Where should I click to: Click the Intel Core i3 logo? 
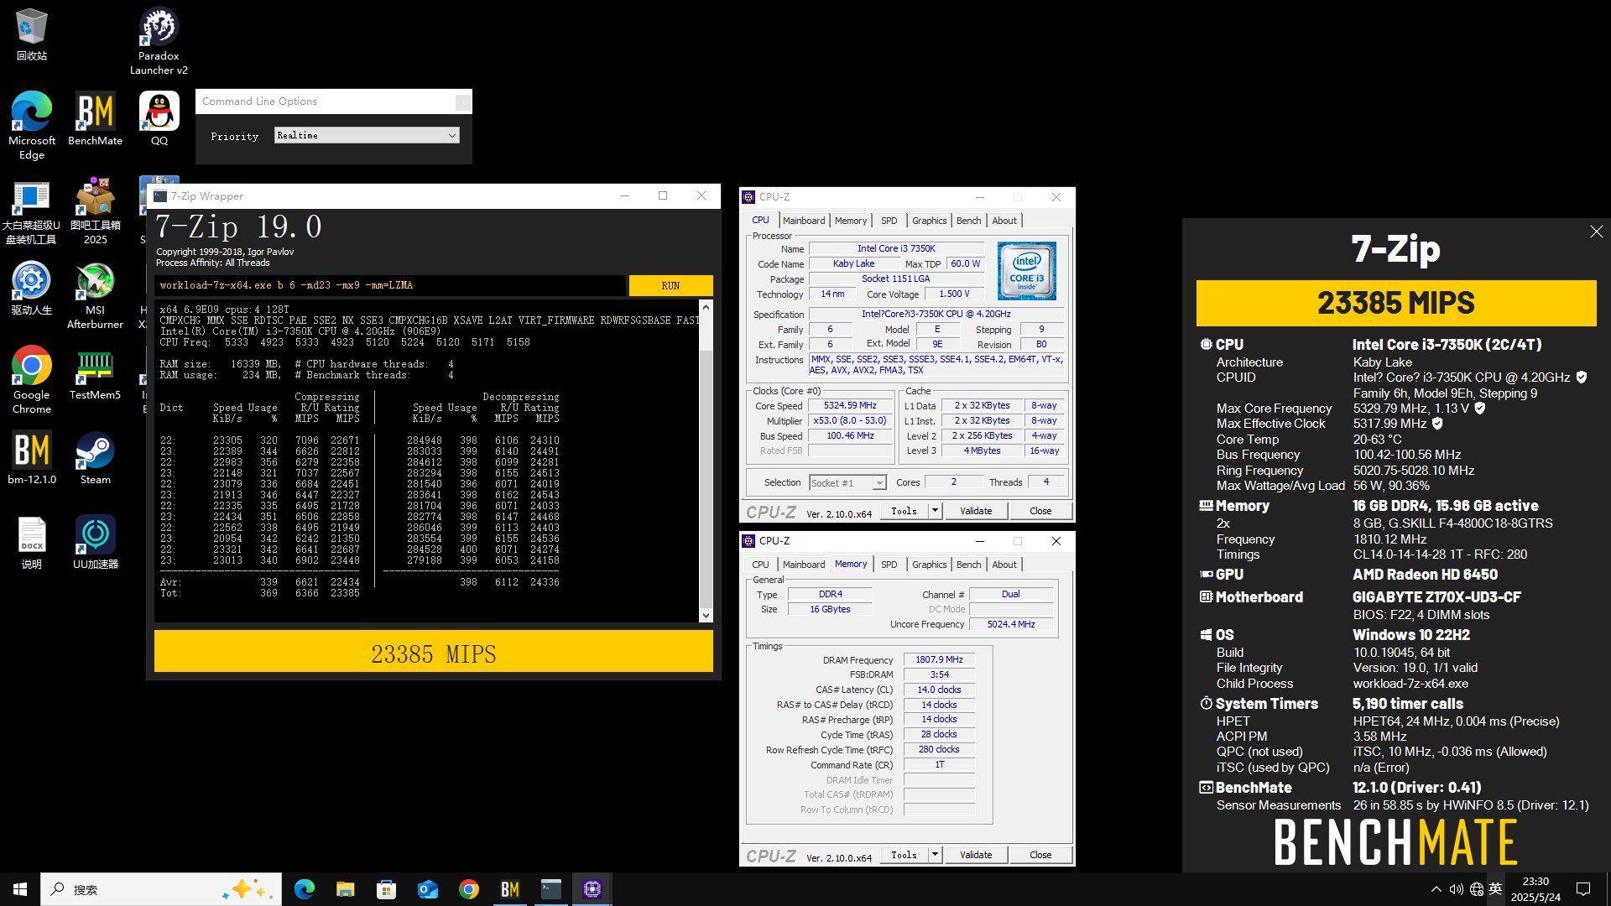coord(1026,271)
